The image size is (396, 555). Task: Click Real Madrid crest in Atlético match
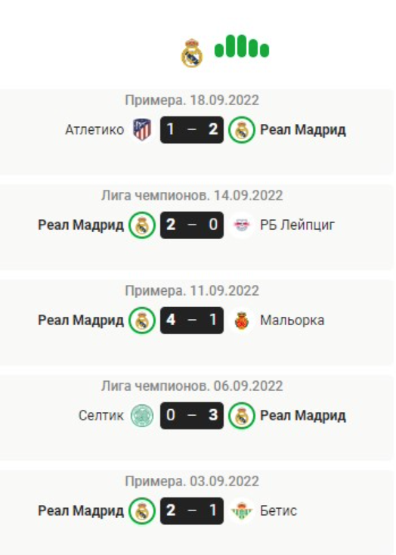point(242,130)
